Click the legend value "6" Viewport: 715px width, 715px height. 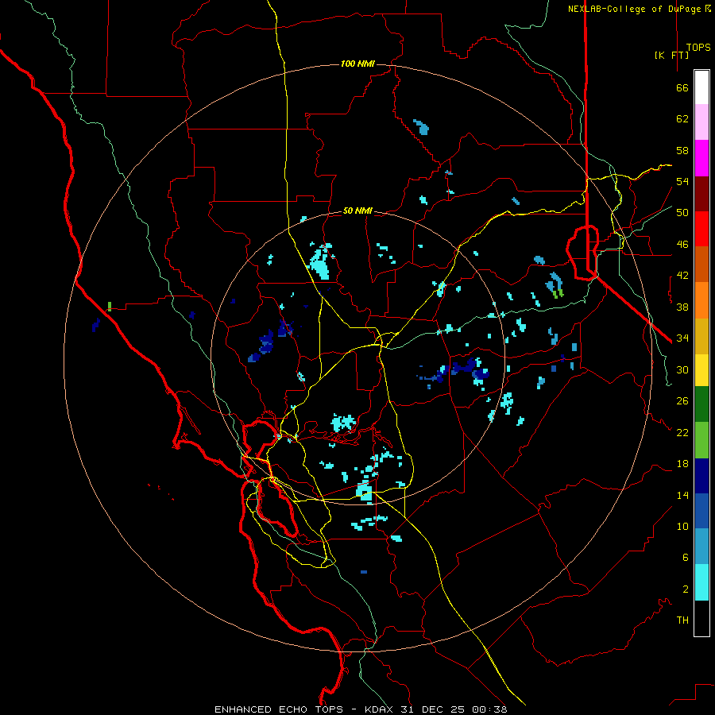686,558
